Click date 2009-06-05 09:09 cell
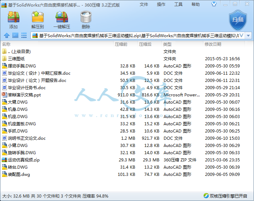Viewport: 254px width, 201px height. (x=222, y=174)
